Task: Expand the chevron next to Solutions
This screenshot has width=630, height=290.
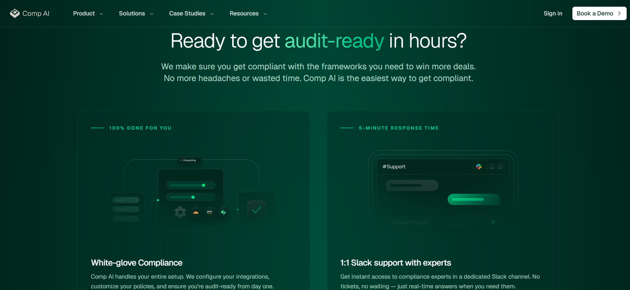Action: pyautogui.click(x=151, y=14)
